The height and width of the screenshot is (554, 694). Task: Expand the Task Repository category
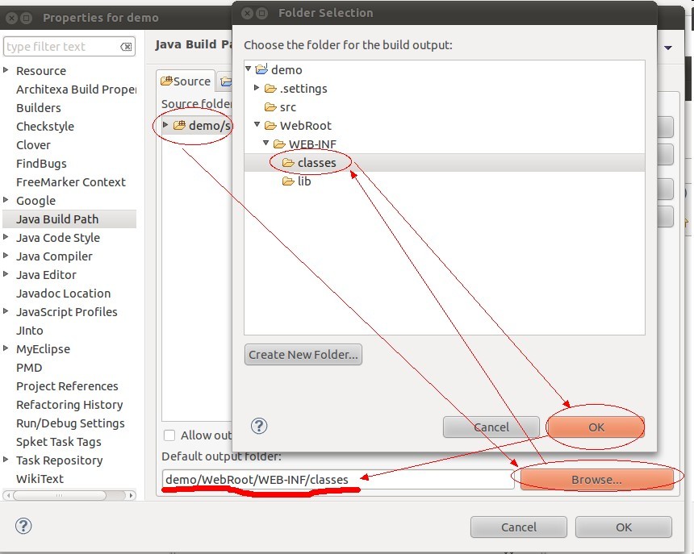(6, 460)
